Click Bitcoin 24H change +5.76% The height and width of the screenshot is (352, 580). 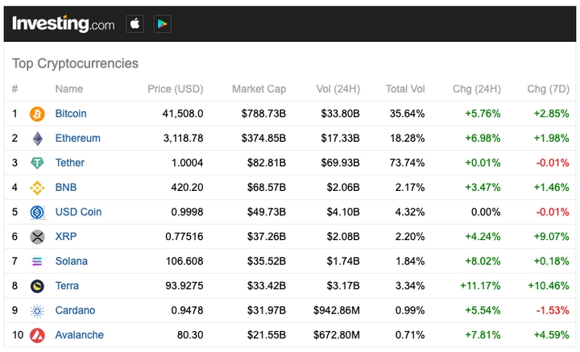click(x=483, y=114)
